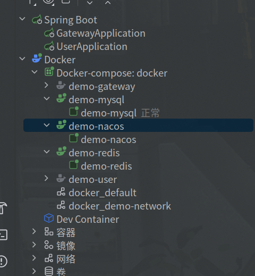Click the blue Docker whale icon
The height and width of the screenshot is (276, 255).
click(37, 58)
